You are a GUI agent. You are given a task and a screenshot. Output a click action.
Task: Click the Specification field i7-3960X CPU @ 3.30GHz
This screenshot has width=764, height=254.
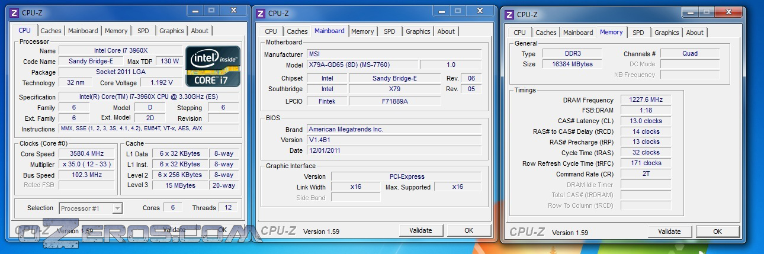pyautogui.click(x=149, y=97)
